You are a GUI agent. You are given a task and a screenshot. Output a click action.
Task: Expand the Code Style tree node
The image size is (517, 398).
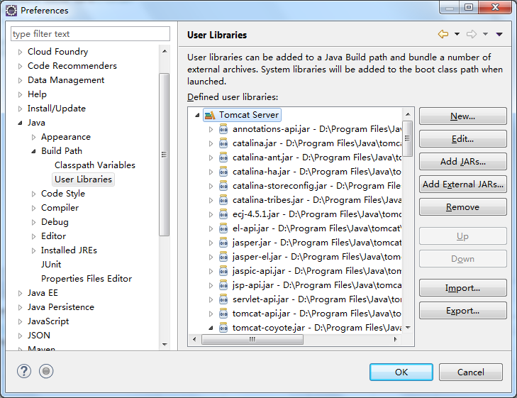click(x=34, y=194)
